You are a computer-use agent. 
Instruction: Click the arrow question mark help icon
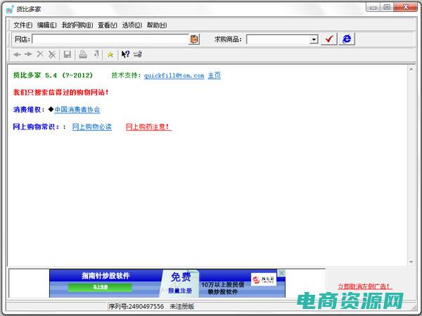coord(125,54)
